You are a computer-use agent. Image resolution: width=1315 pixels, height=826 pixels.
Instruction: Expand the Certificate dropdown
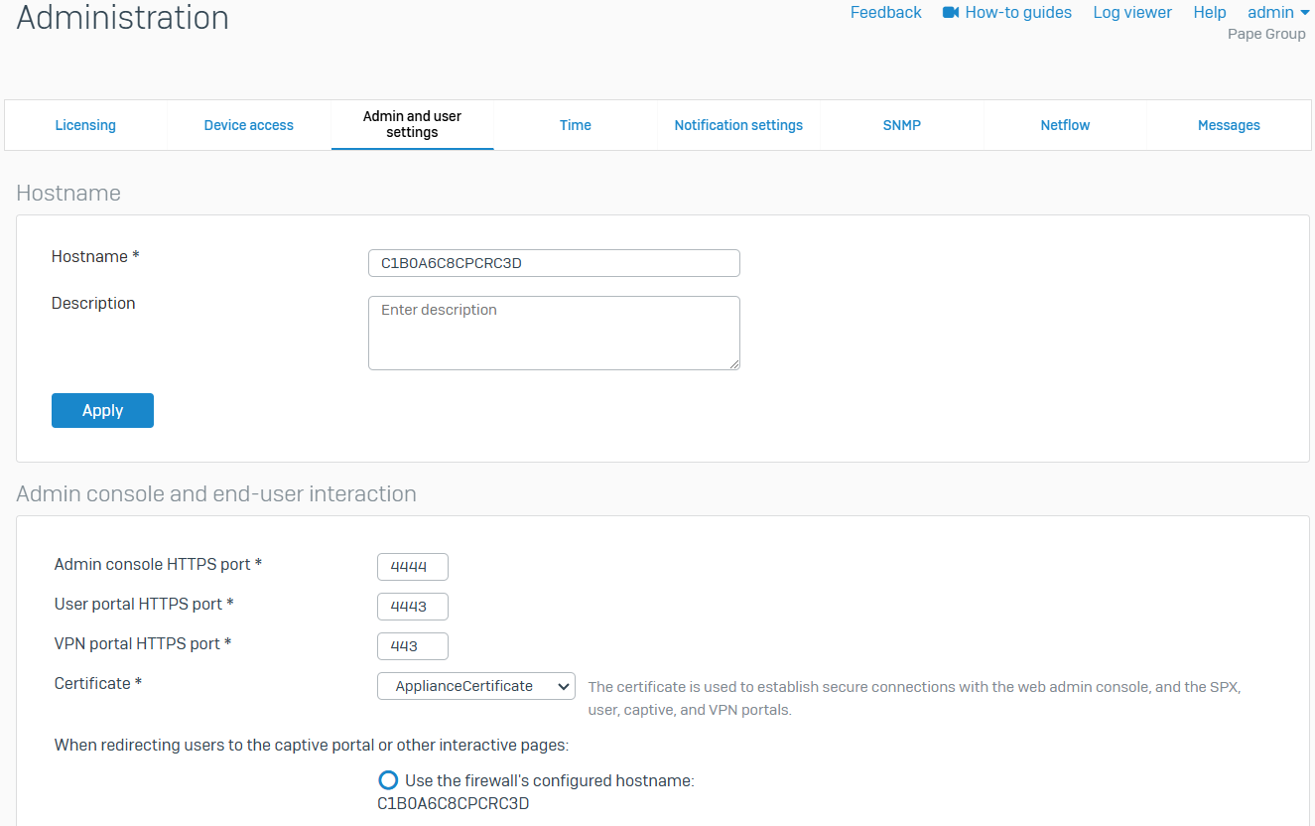click(x=475, y=686)
